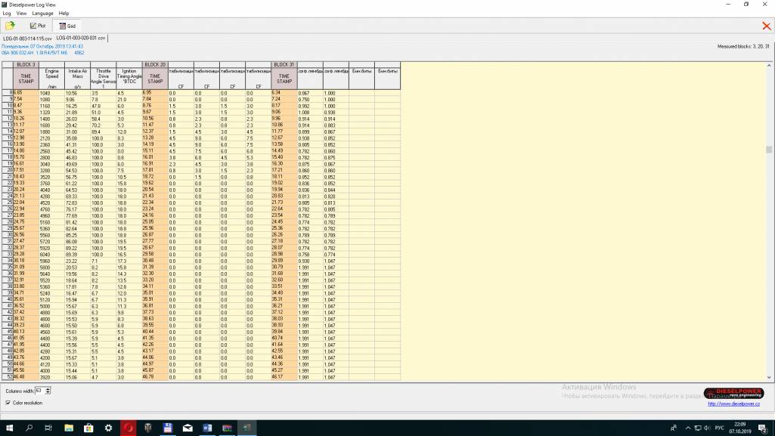775x436 pixels.
Task: Switch to LOG-01-003-114-115.csv tab
Action: coord(27,38)
